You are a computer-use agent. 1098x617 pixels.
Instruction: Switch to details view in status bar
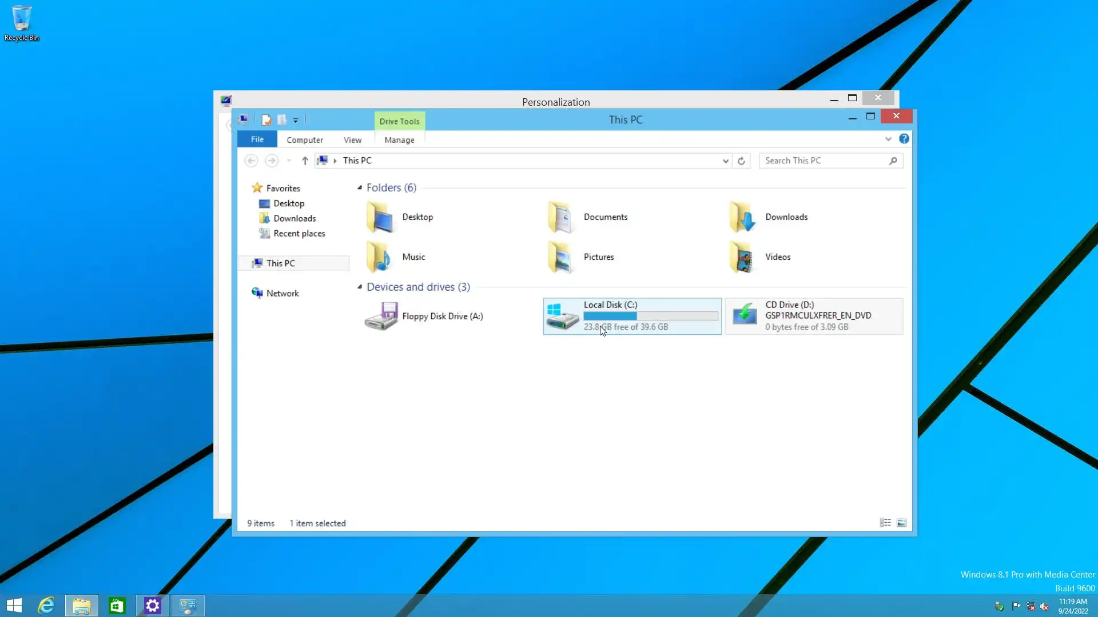click(x=885, y=523)
